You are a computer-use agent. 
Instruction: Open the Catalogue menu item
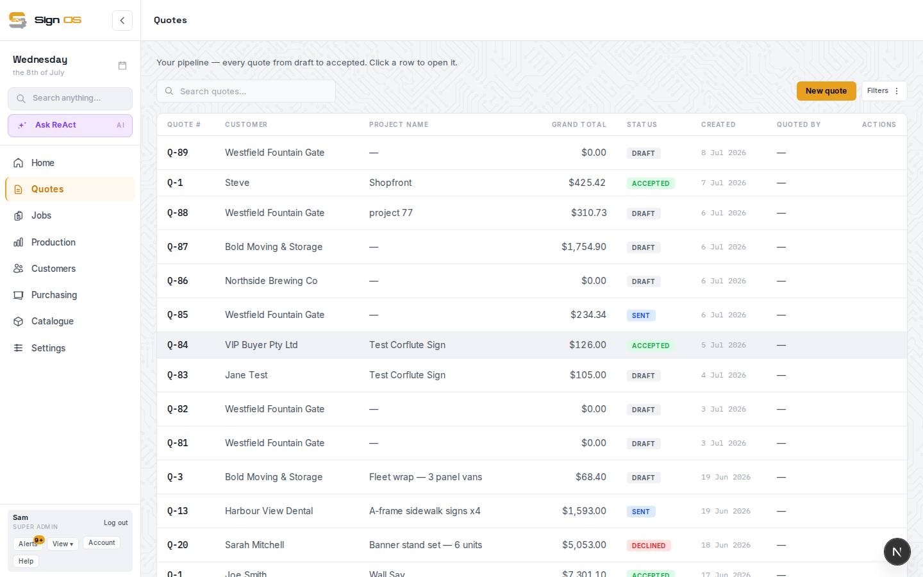click(x=70, y=321)
